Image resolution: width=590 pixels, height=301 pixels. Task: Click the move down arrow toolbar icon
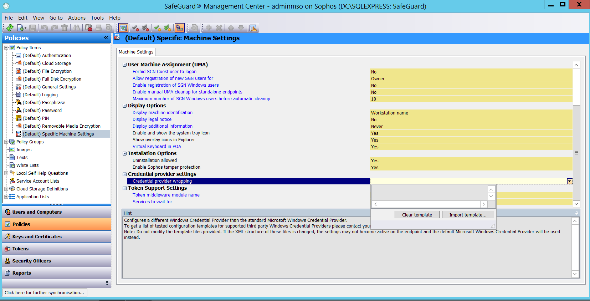pyautogui.click(x=241, y=28)
